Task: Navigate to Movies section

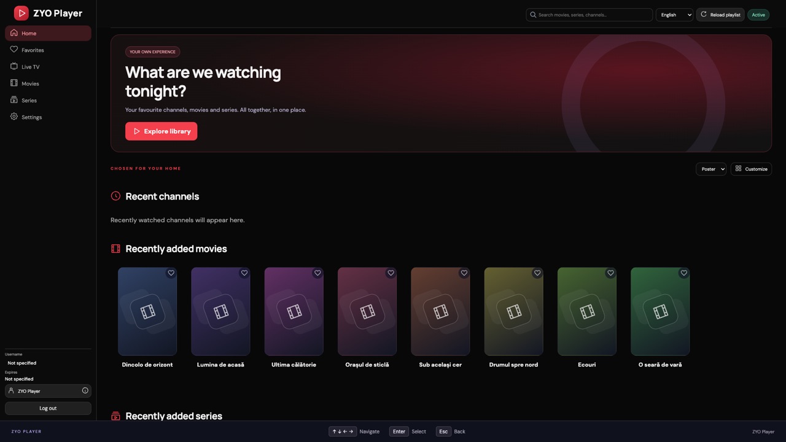Action: click(x=48, y=83)
